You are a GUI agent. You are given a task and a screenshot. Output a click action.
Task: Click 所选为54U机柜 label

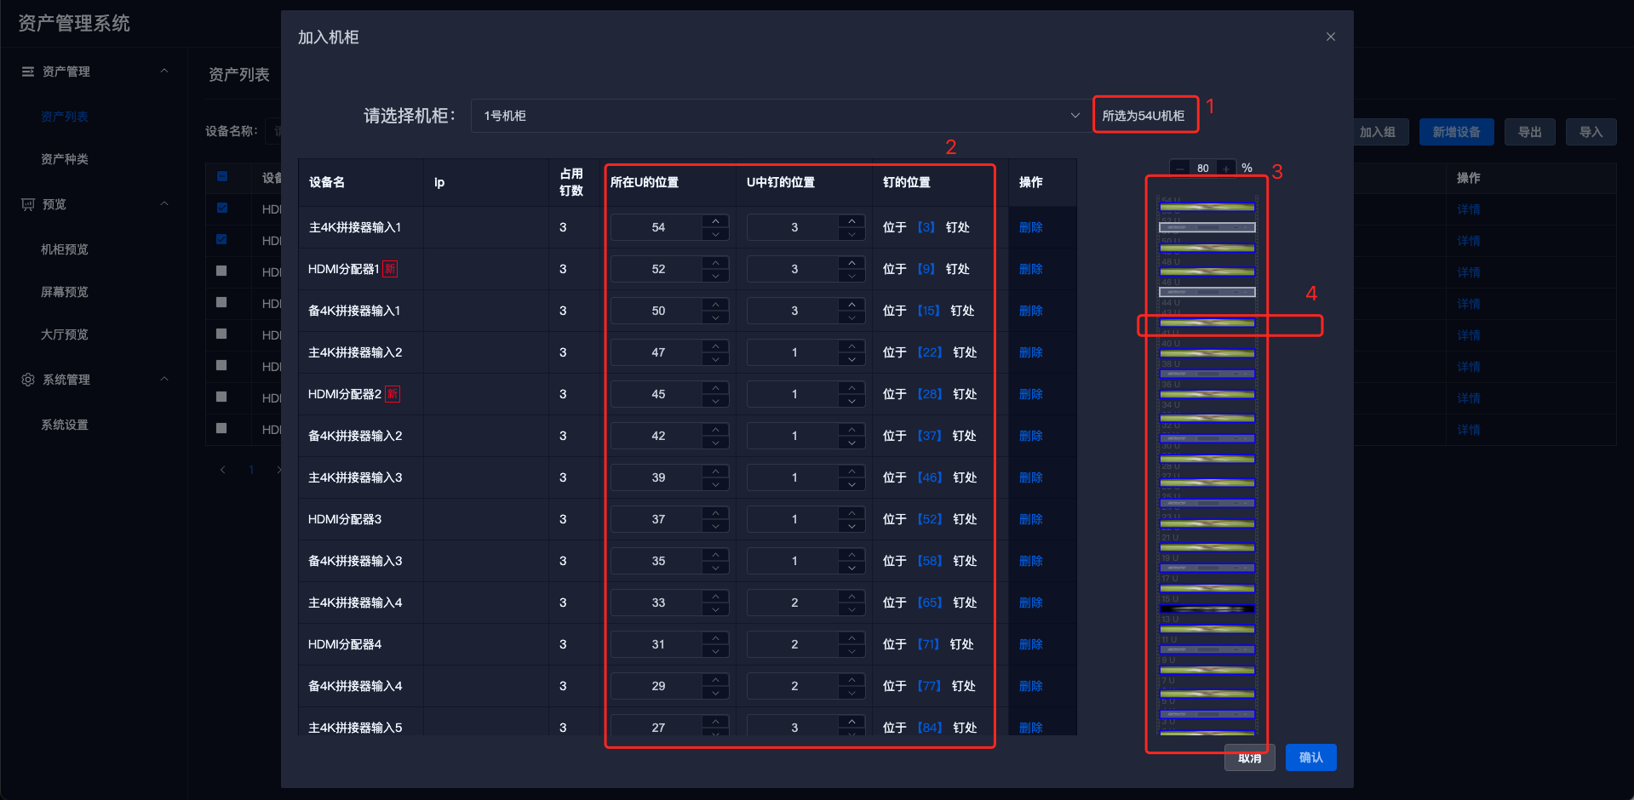tap(1144, 116)
